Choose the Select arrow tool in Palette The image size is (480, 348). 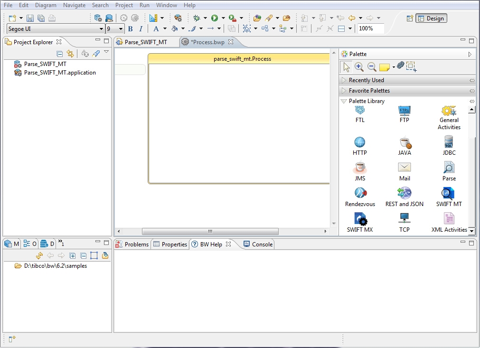point(347,66)
